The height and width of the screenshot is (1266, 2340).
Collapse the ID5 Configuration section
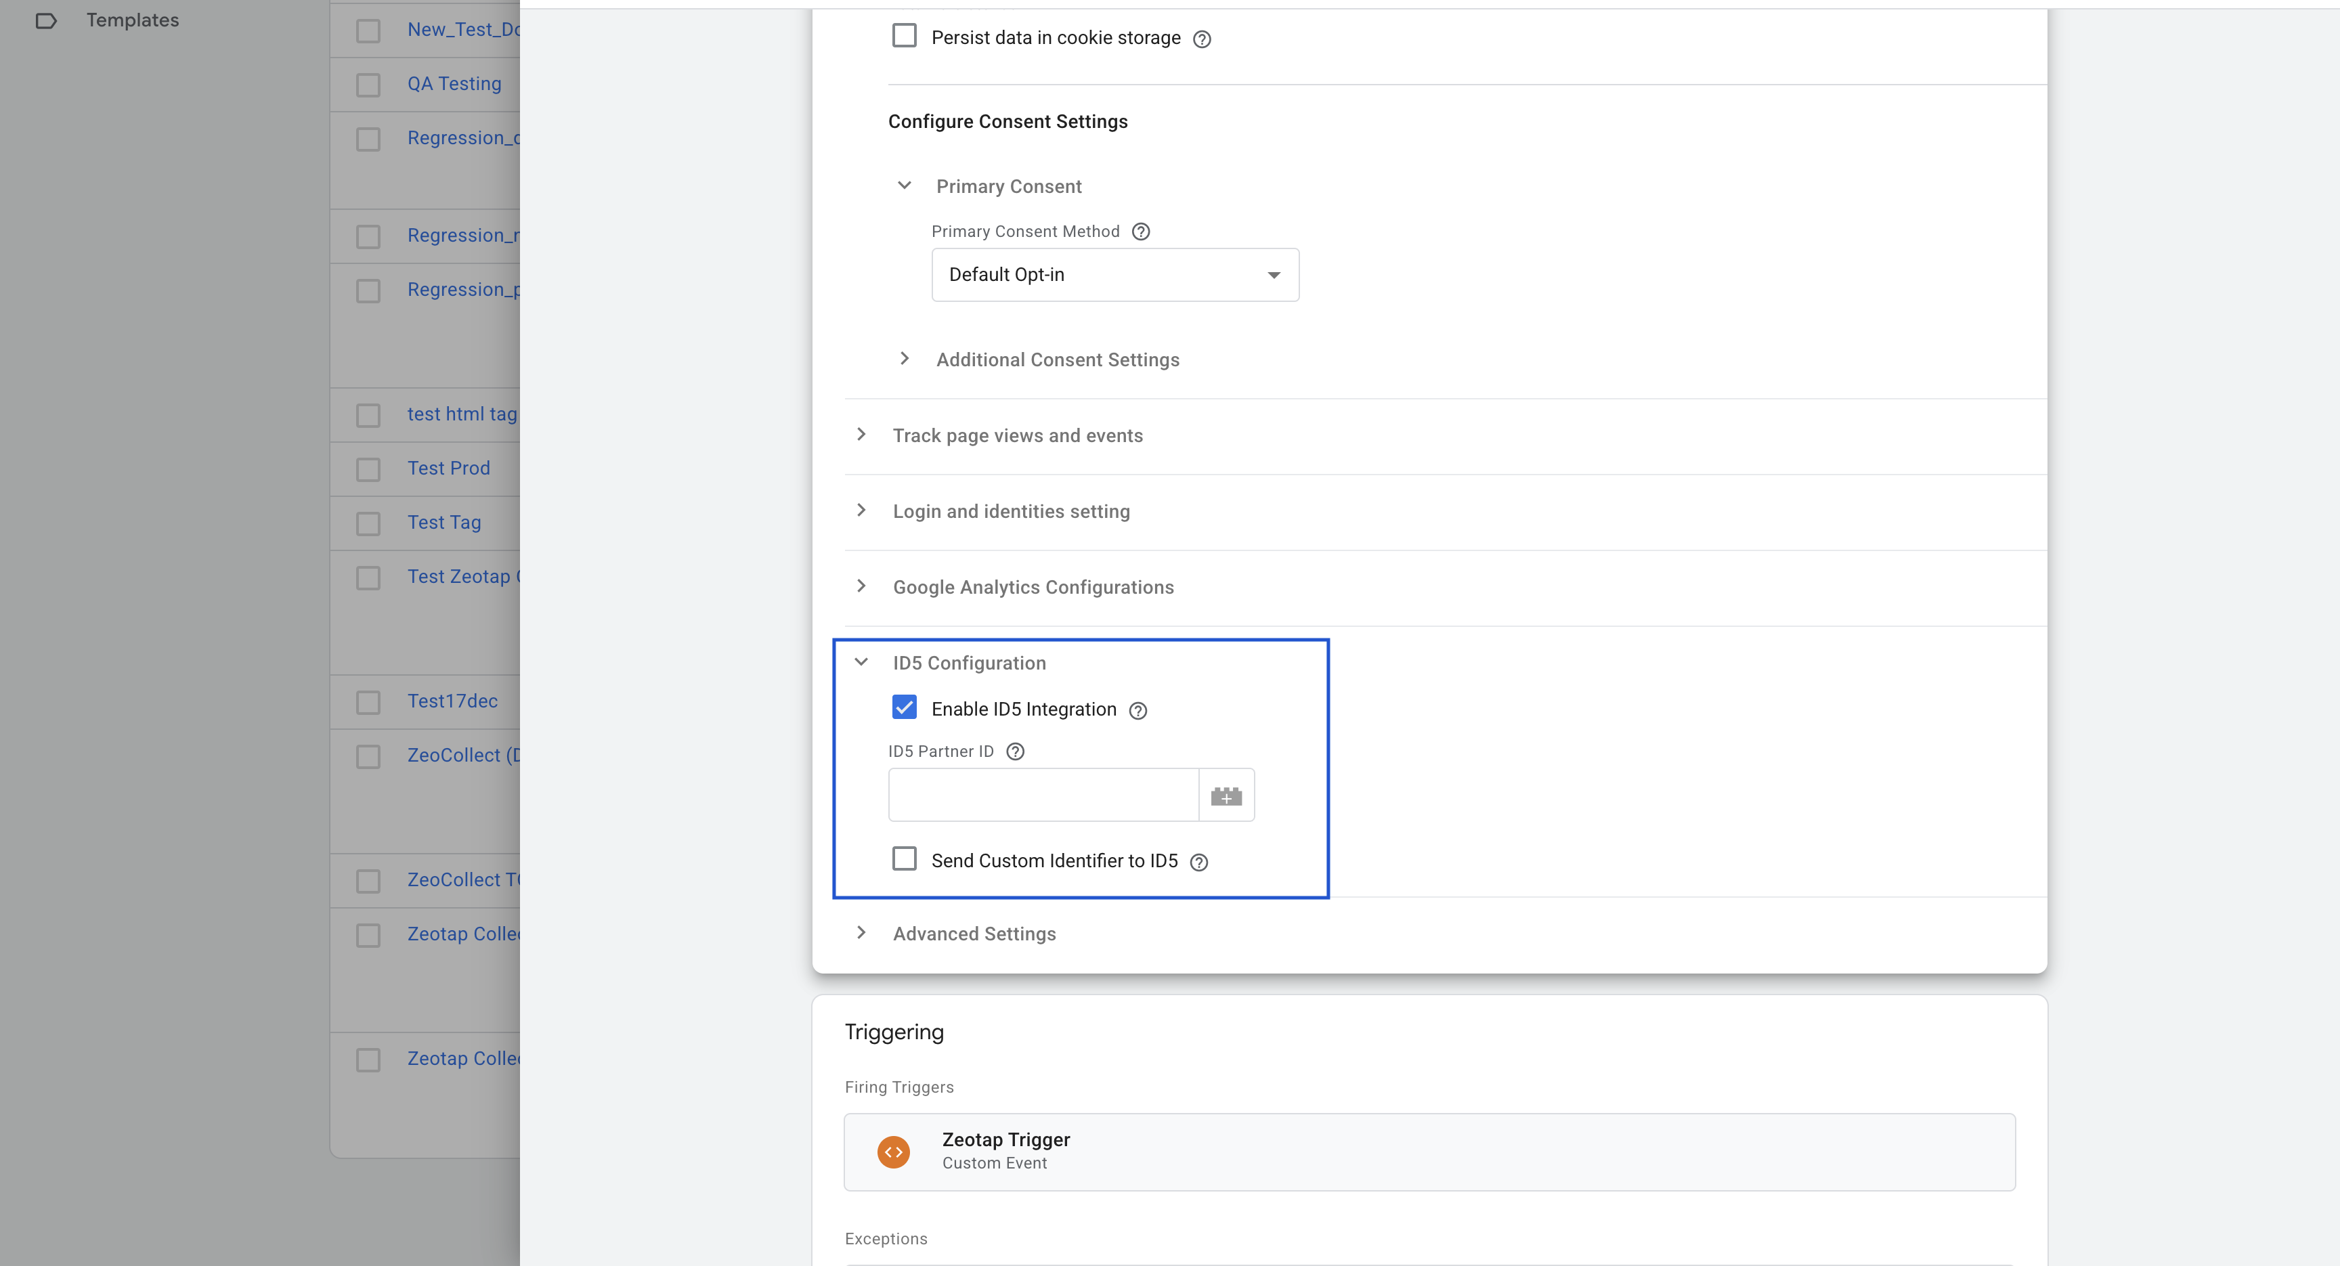point(861,662)
